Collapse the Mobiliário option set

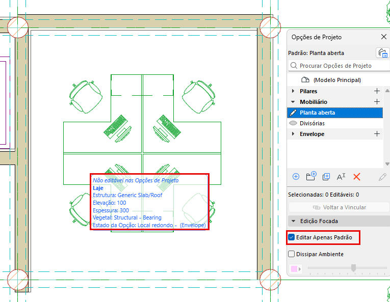pyautogui.click(x=293, y=102)
